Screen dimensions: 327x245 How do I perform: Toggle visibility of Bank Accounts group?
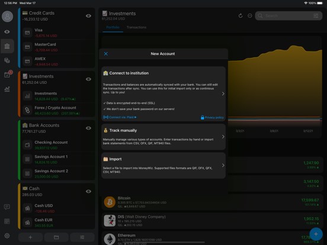tap(88, 128)
